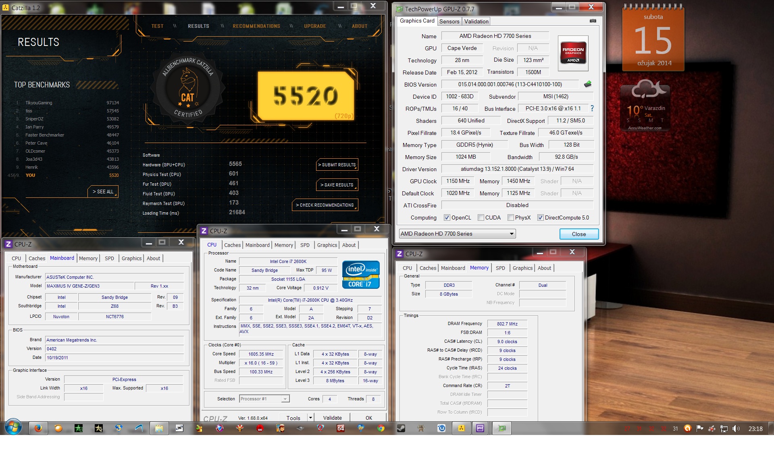
Task: Open the AMD Radeon HD 7700 Series dropdown
Action: pos(457,234)
